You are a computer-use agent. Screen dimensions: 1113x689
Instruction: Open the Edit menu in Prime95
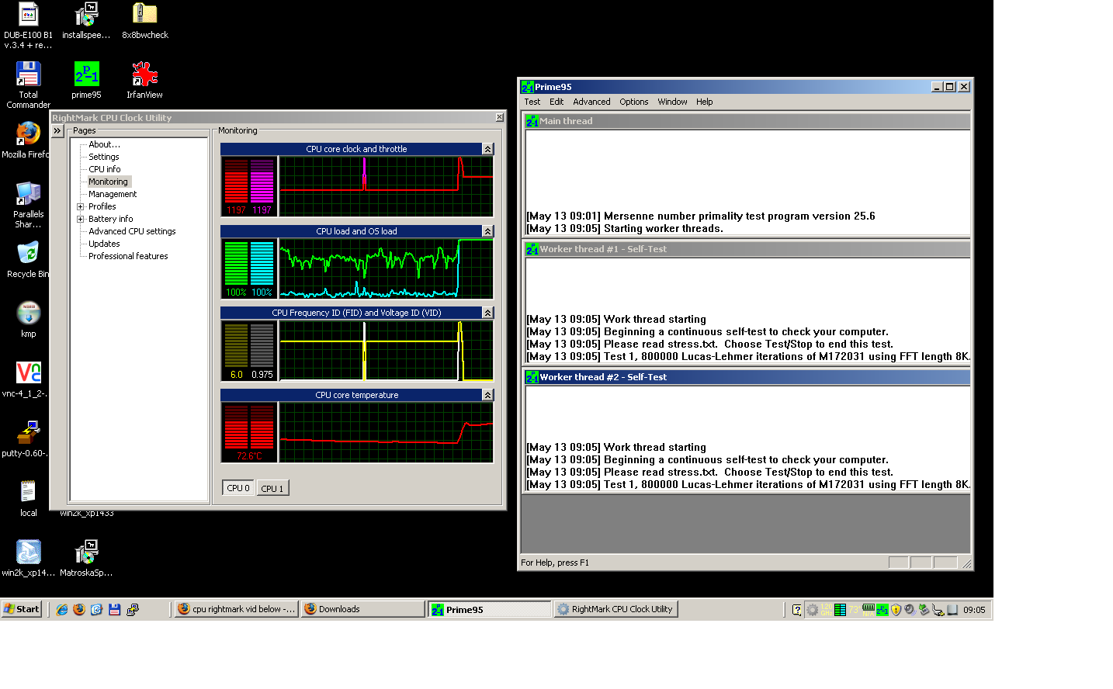tap(556, 102)
